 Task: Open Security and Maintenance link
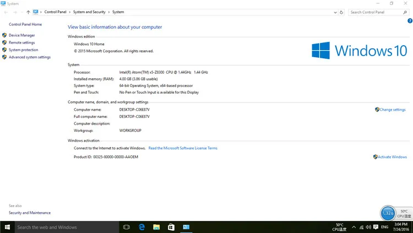click(30, 213)
